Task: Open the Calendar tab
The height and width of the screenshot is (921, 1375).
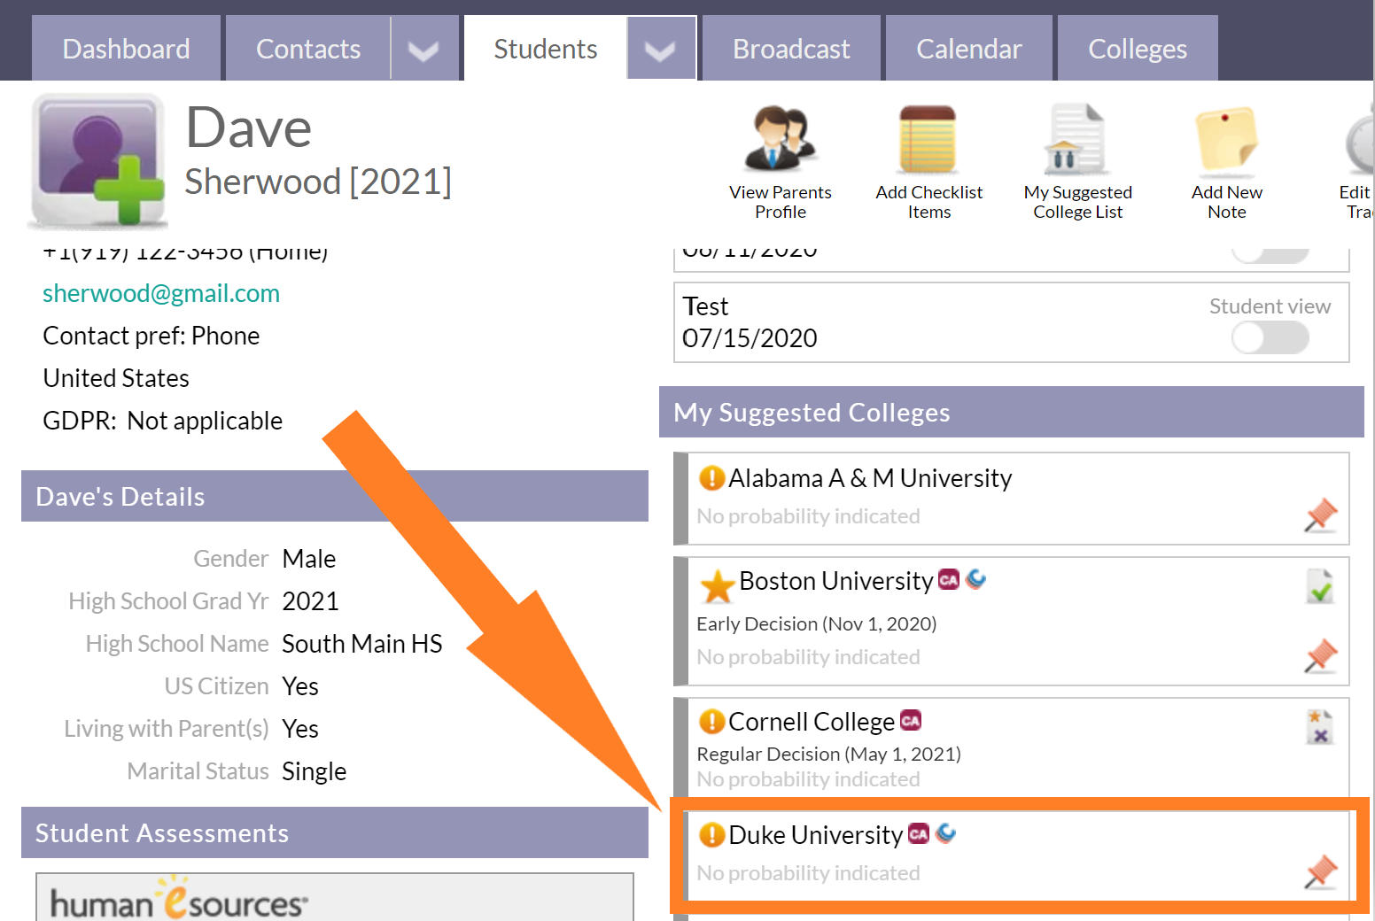Action: point(968,49)
